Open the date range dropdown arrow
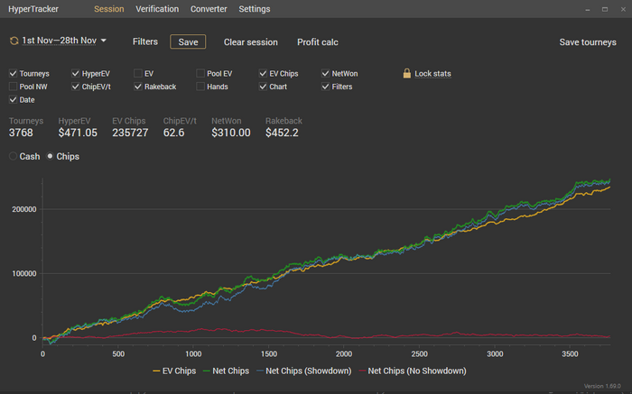 [x=104, y=41]
